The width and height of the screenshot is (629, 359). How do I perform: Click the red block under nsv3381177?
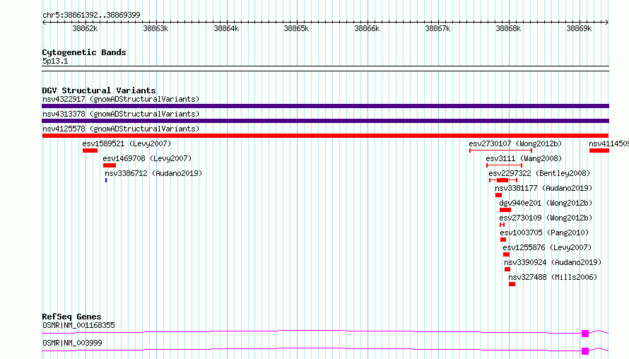point(499,195)
